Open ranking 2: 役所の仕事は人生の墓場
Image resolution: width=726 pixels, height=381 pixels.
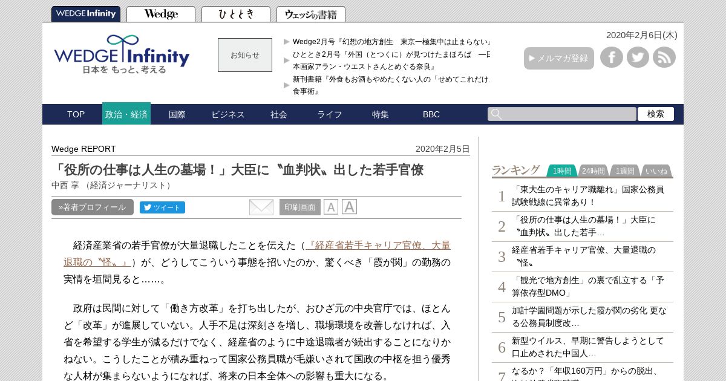point(584,226)
